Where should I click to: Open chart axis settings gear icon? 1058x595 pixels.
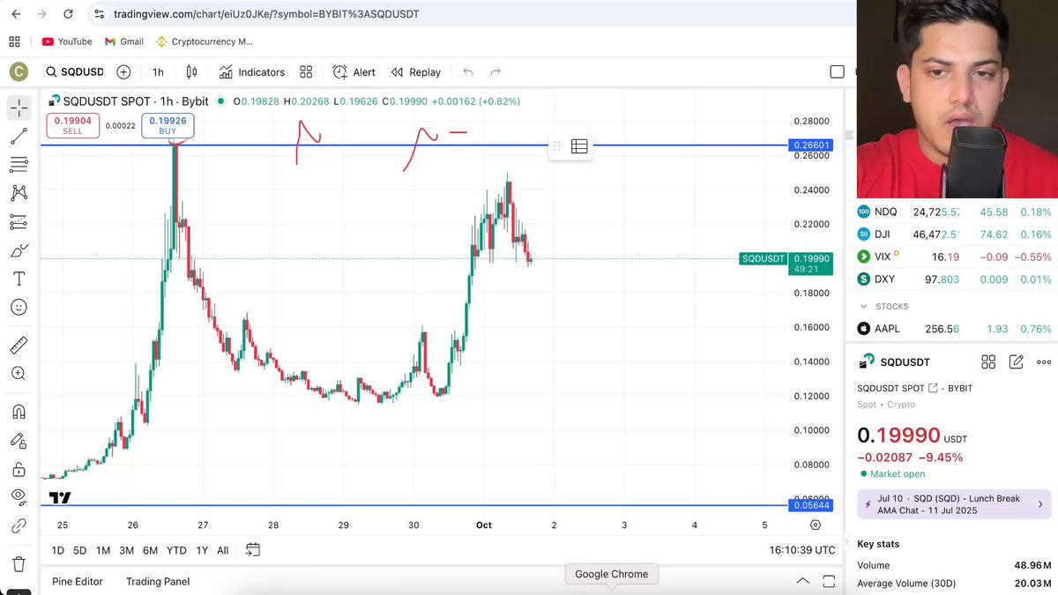pos(816,524)
